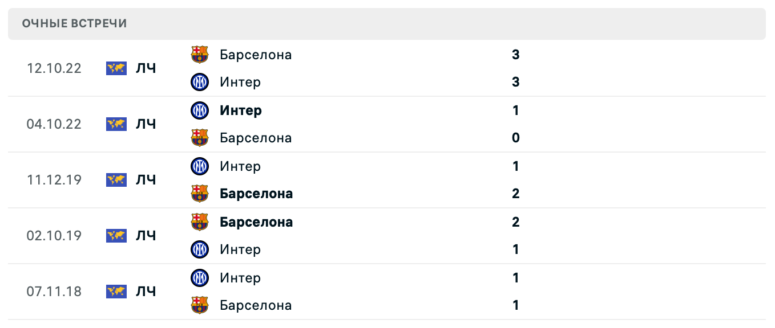Click the ЛЧ label for the 02.10.19 fixture
775x328 pixels.
pos(116,236)
